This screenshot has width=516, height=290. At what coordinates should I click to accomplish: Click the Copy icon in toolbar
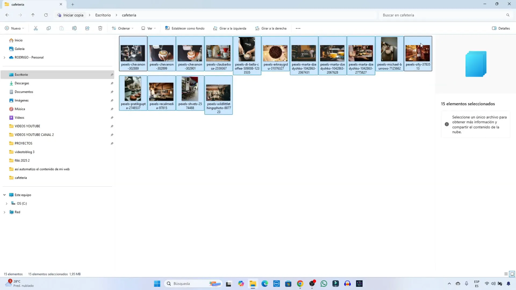[49, 28]
